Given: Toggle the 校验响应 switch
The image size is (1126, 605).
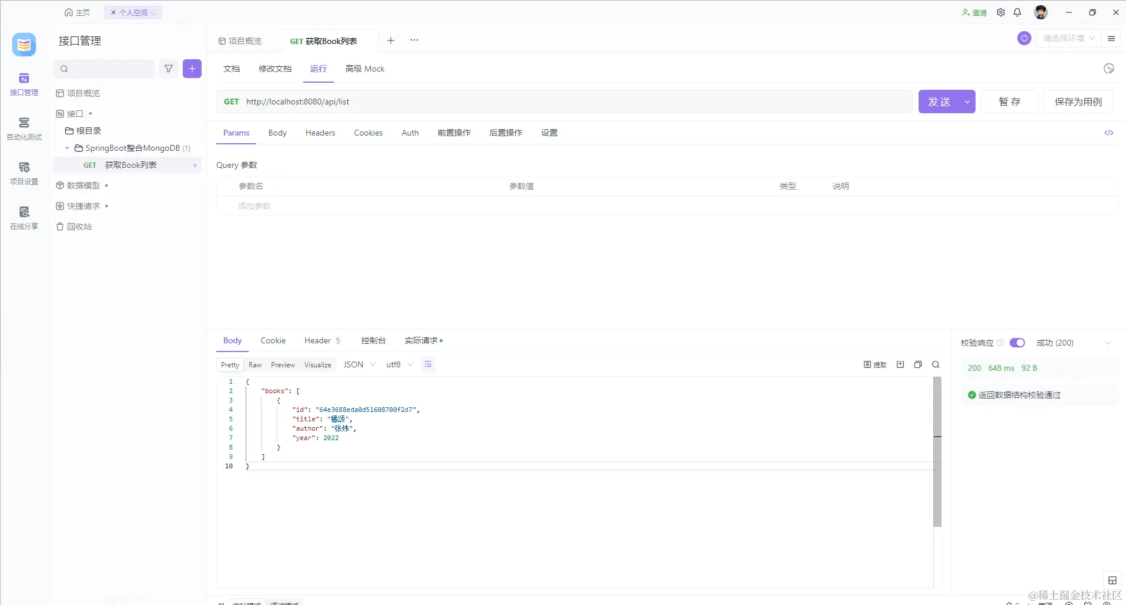Looking at the screenshot, I should (x=1017, y=343).
